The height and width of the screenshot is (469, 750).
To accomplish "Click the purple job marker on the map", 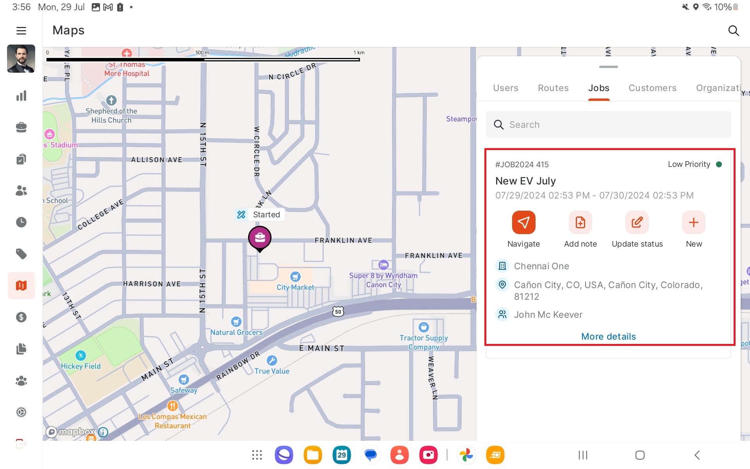I will click(x=260, y=237).
